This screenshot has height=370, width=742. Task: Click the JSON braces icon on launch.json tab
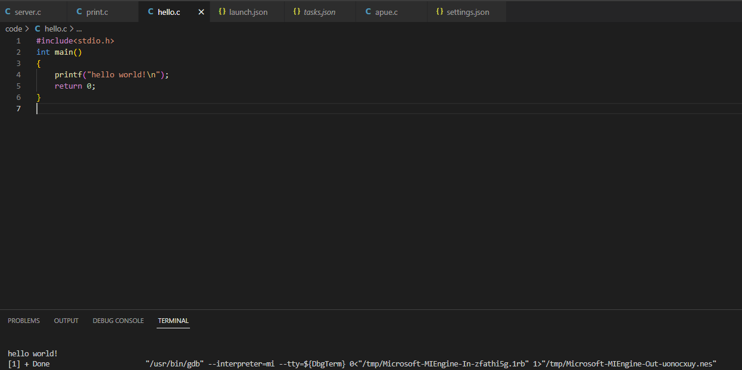(221, 11)
